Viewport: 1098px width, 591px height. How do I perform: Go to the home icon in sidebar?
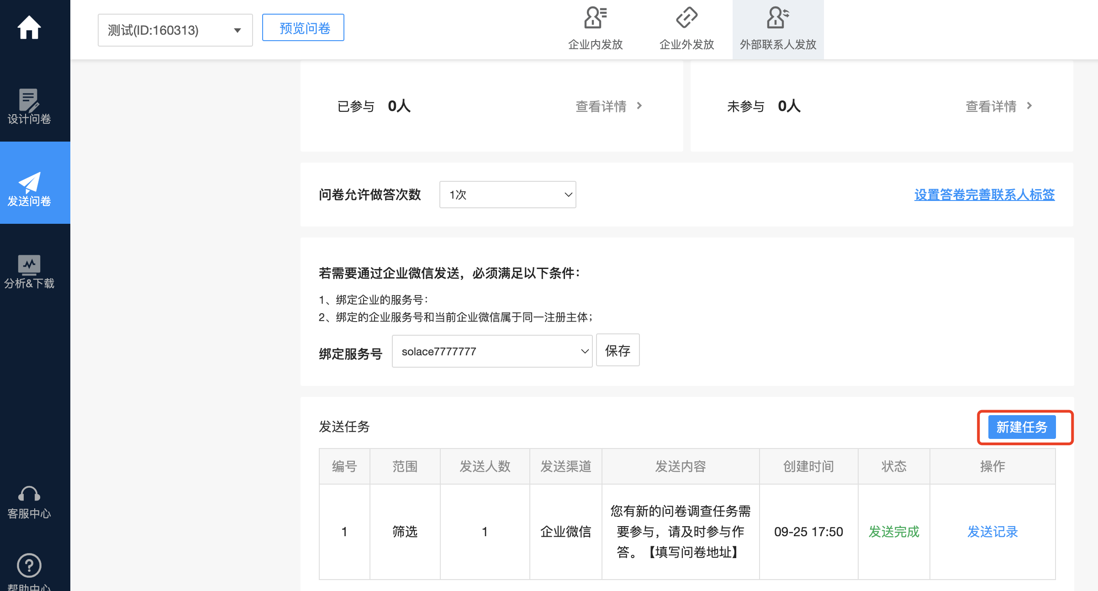29,27
